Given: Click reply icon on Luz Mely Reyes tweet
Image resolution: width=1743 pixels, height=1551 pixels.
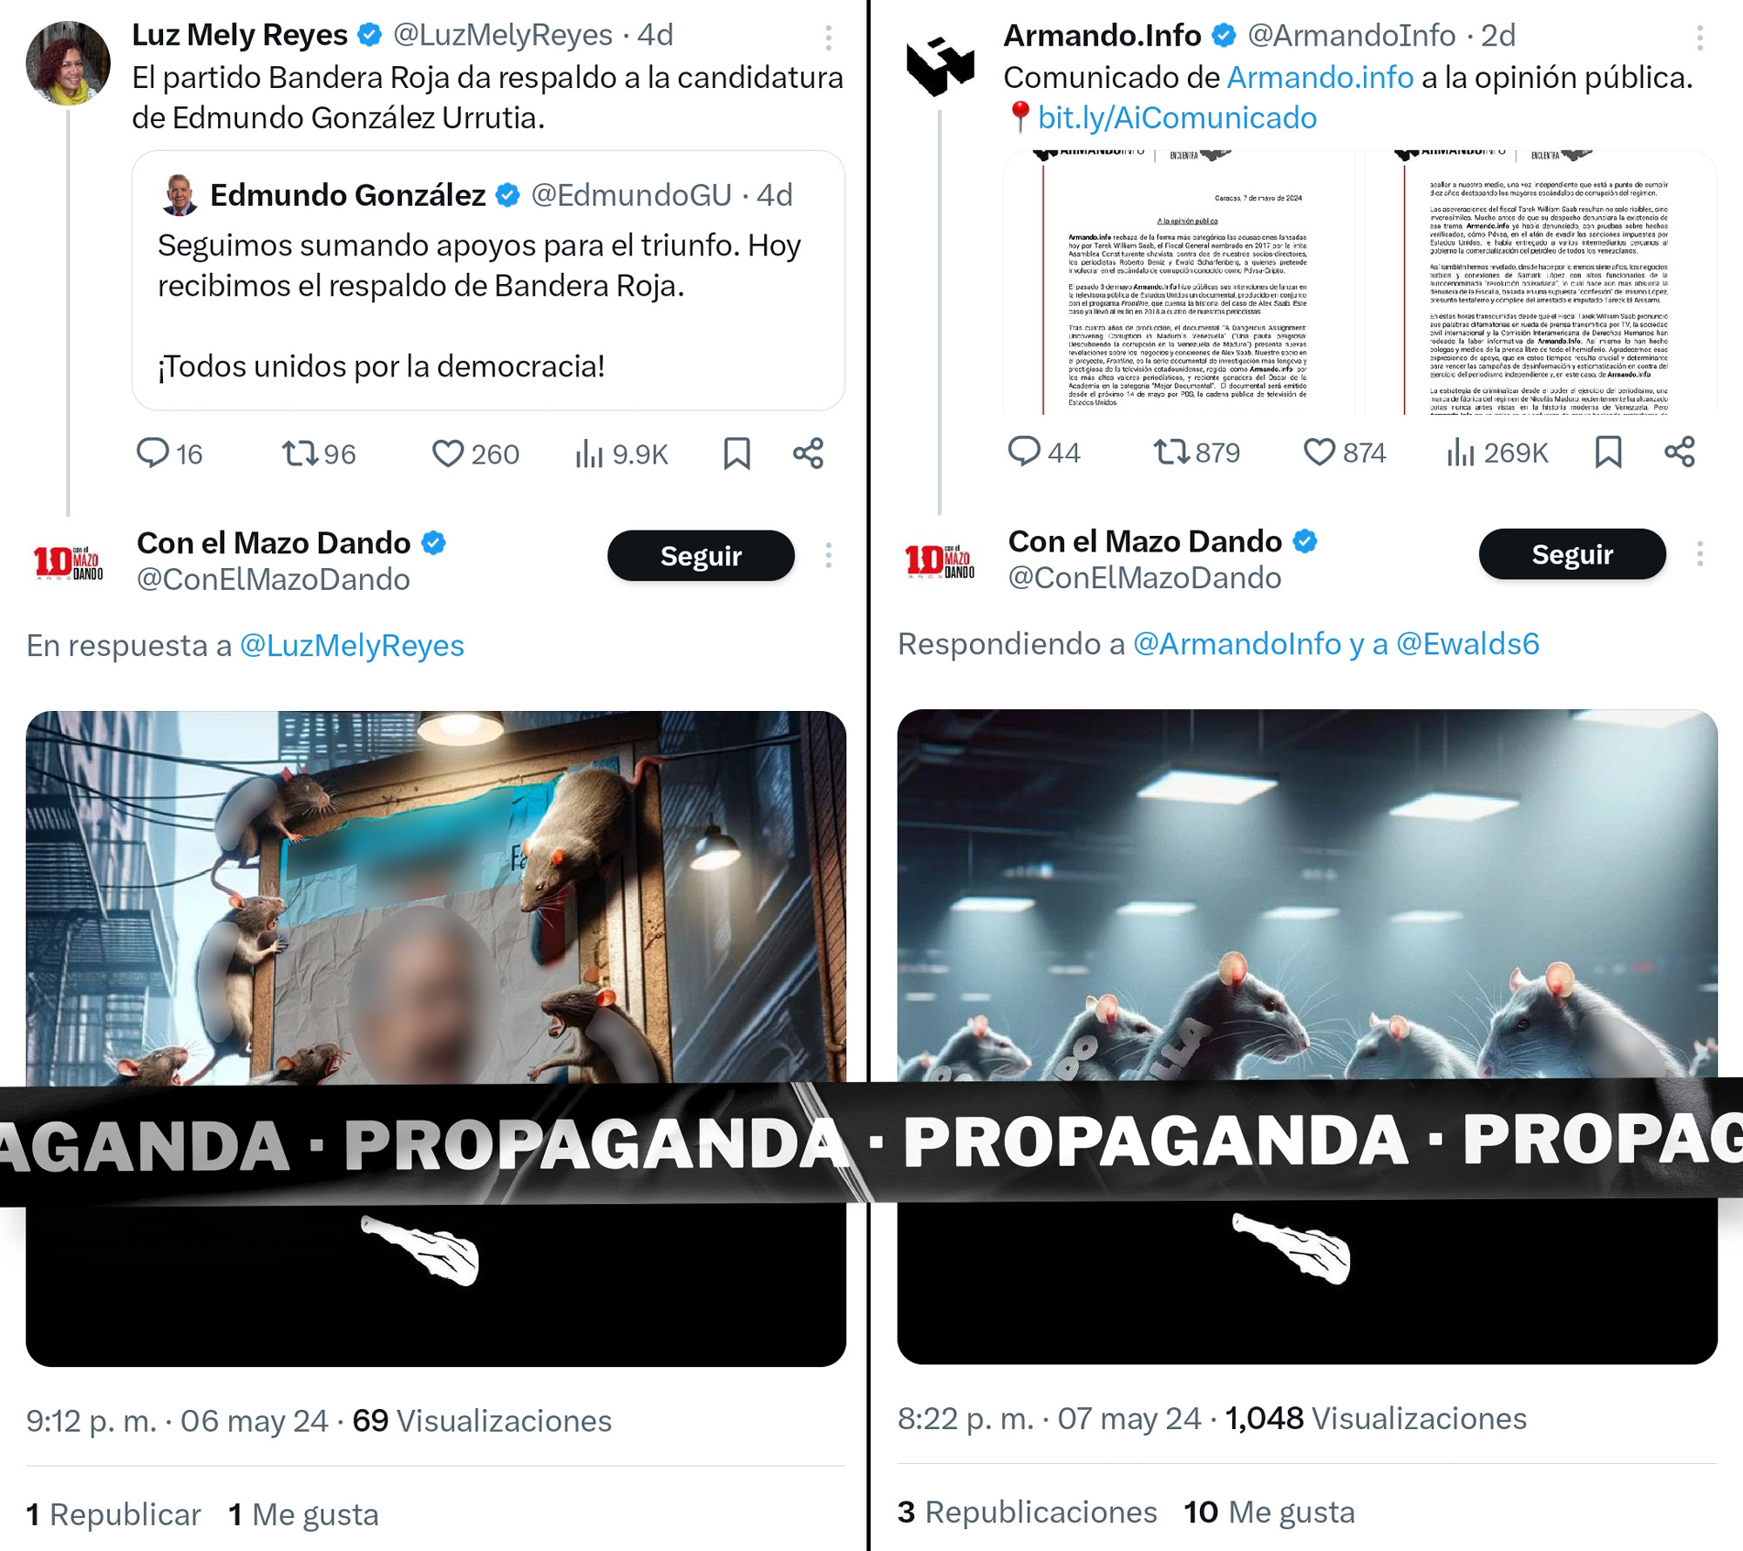Looking at the screenshot, I should point(153,453).
